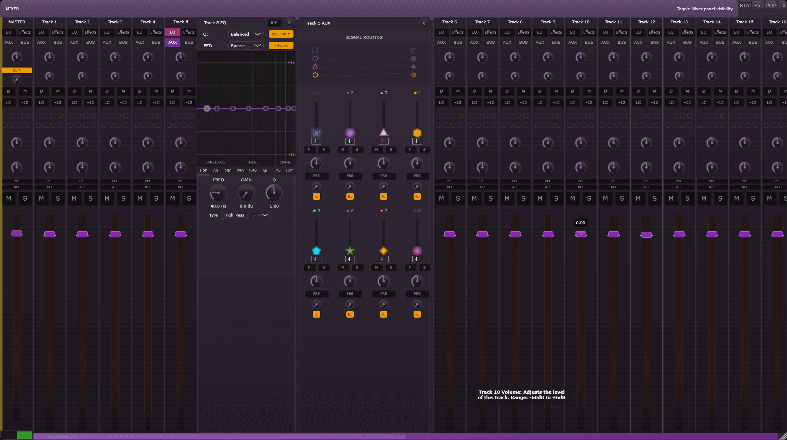Image resolution: width=787 pixels, height=440 pixels.
Task: Click the purple circle AUX send 2 handle
Action: [350, 133]
